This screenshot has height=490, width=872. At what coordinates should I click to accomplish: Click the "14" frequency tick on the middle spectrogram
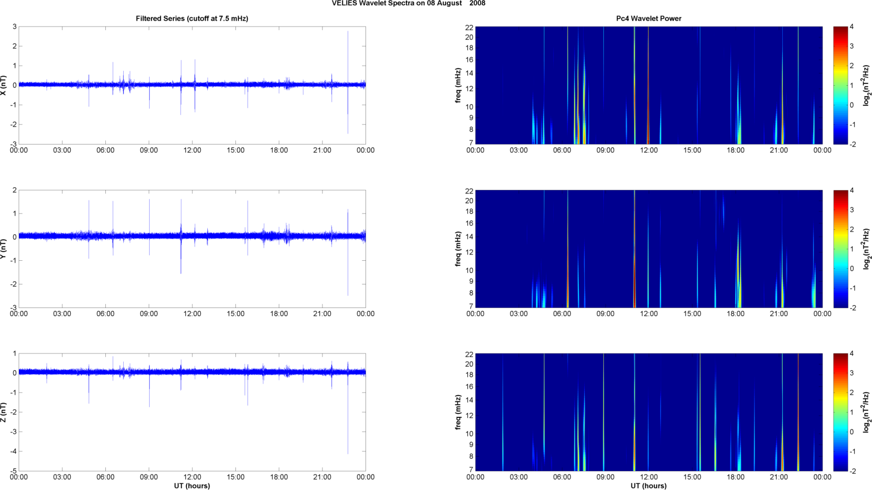[469, 237]
